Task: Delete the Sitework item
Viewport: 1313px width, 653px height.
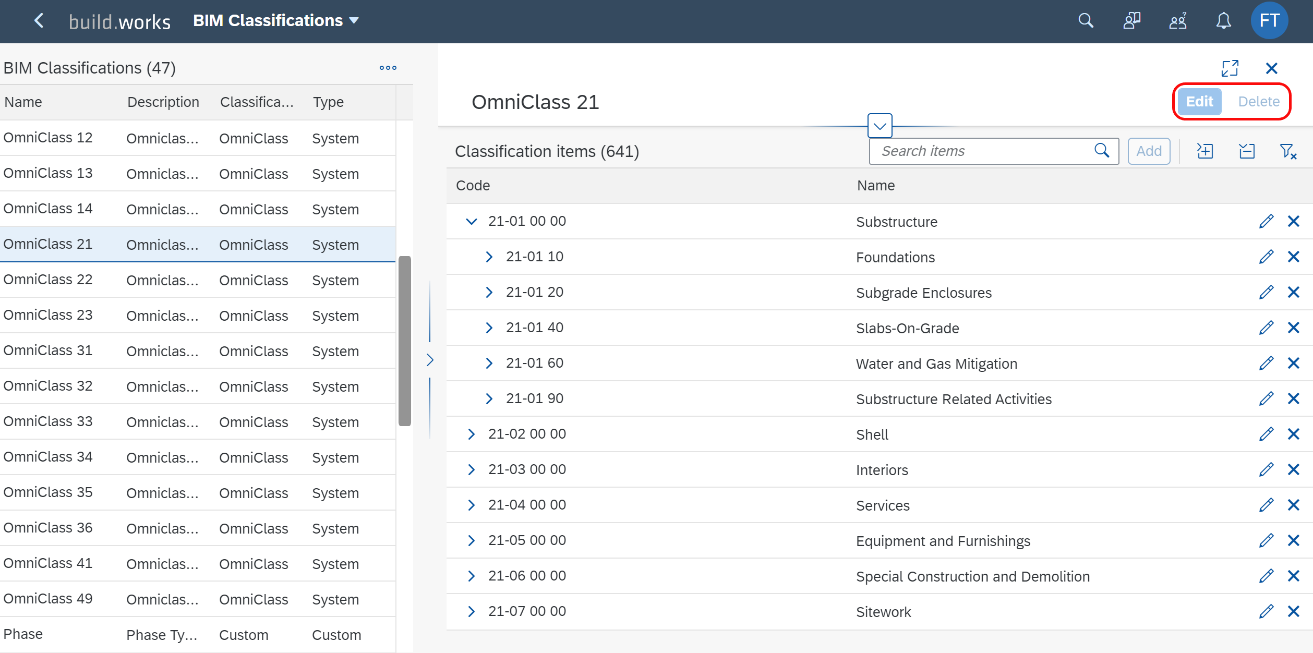Action: pos(1293,611)
